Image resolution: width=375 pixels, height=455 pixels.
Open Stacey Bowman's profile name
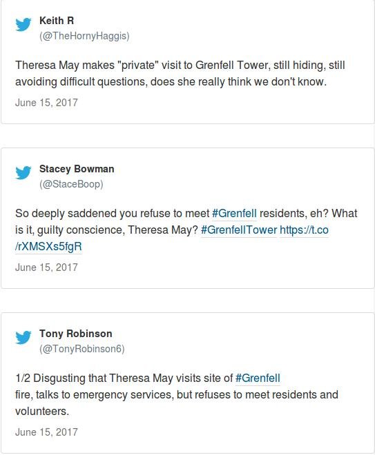coord(77,169)
